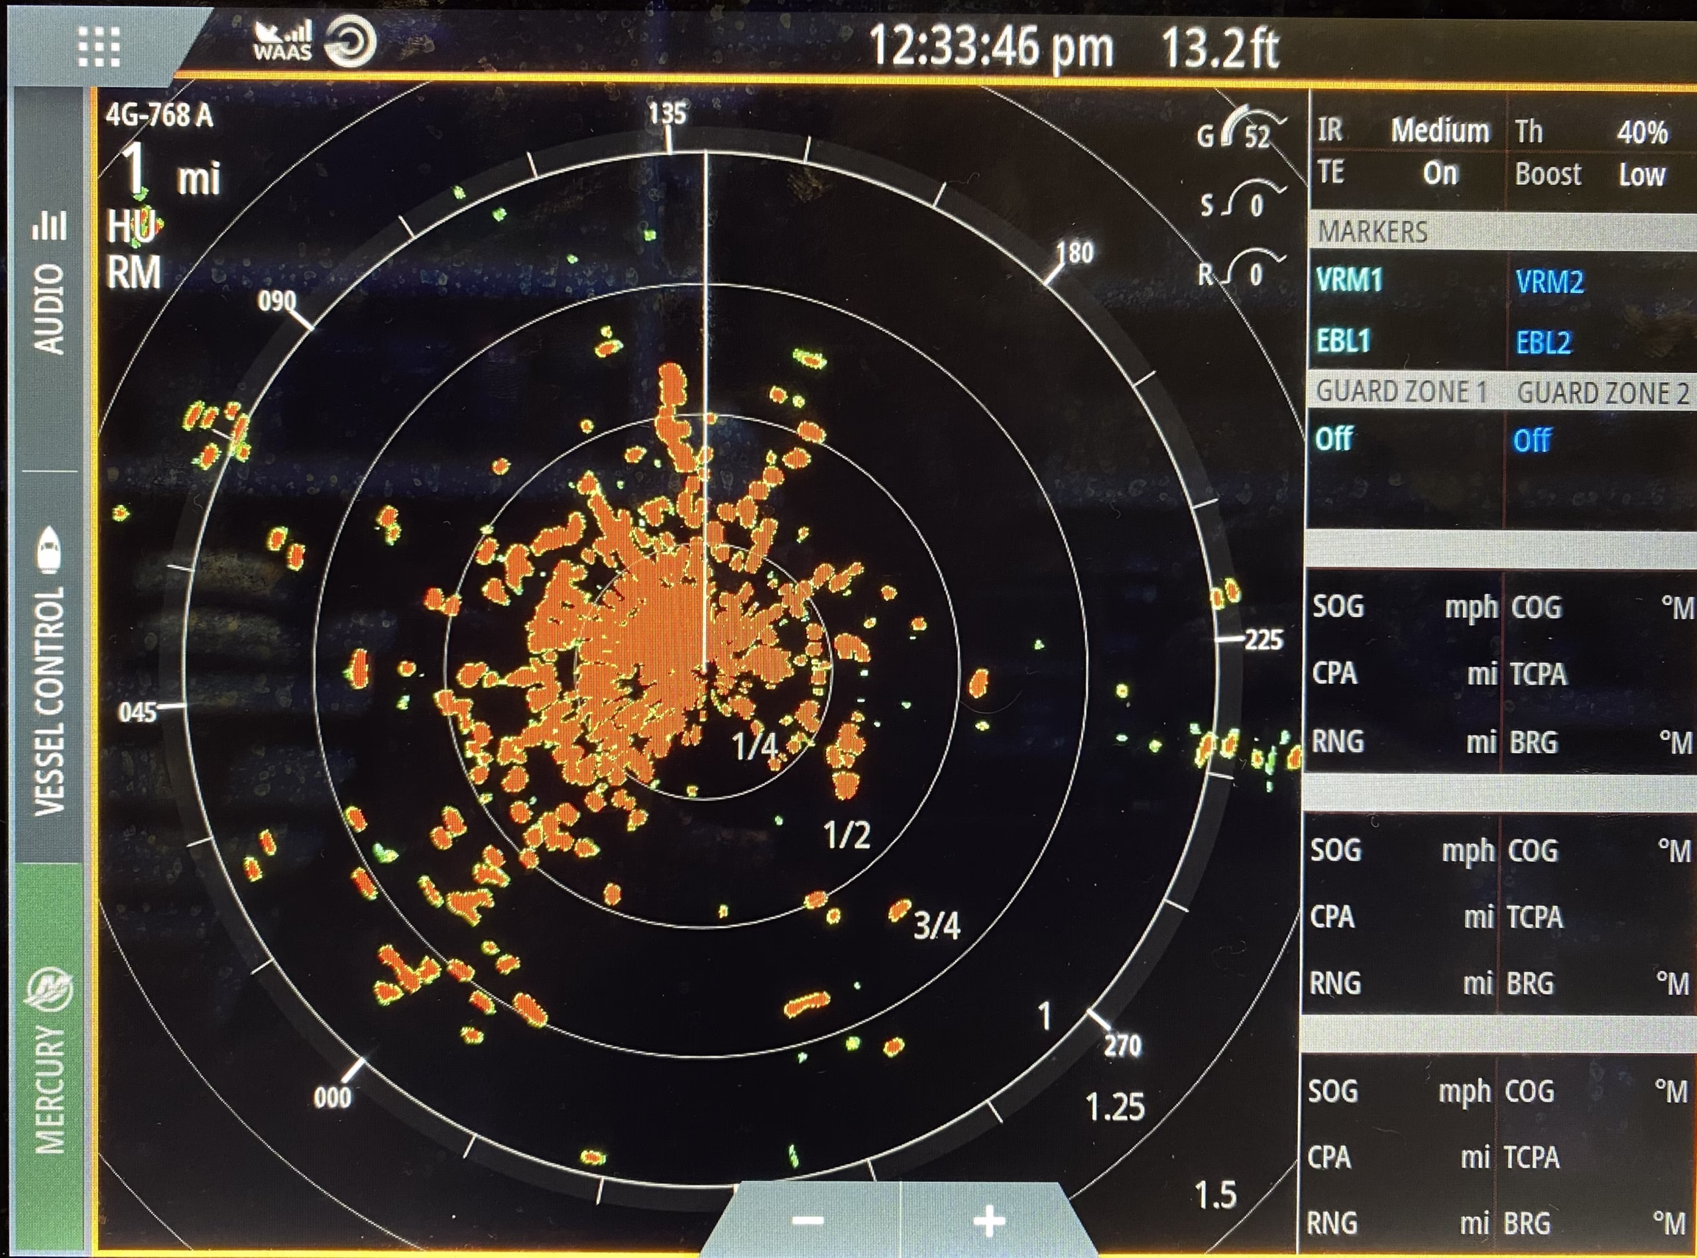Tap the 225 bearing label
1697x1258 pixels.
(x=1263, y=639)
